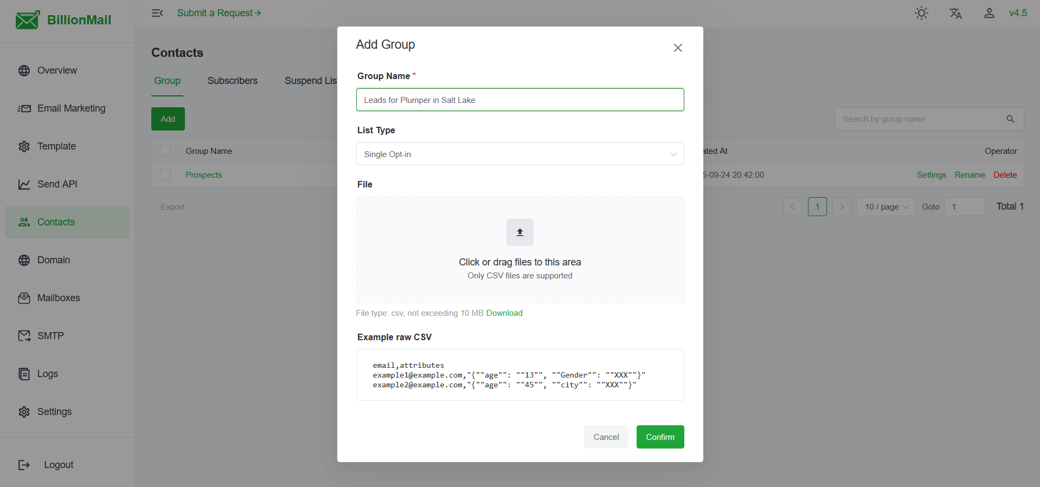The height and width of the screenshot is (487, 1040).
Task: Click the Mailboxes icon in sidebar
Action: click(x=24, y=298)
